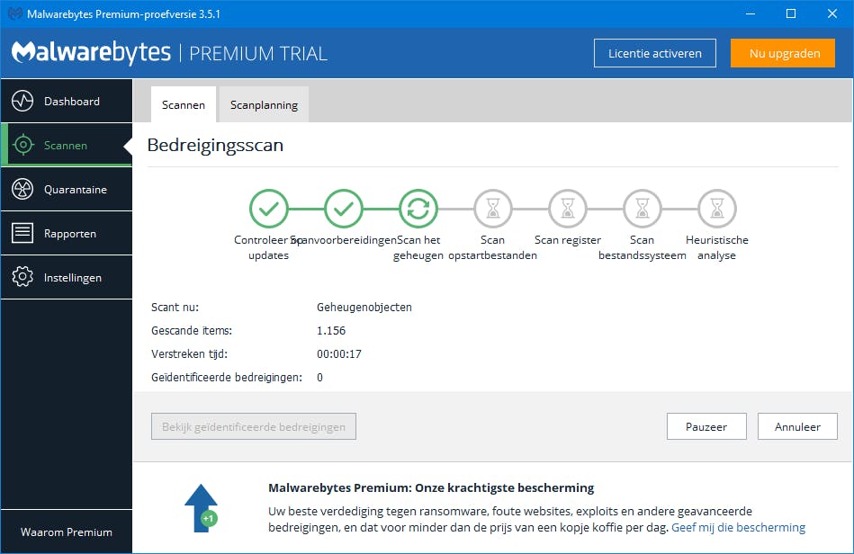
Task: Click the blue upgrade arrow +1 icon
Action: (201, 508)
